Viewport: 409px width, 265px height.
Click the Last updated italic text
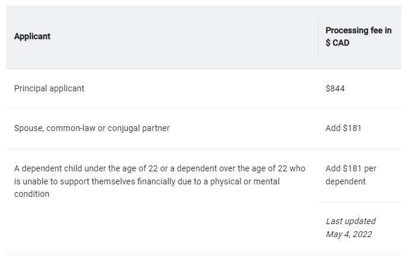point(350,221)
